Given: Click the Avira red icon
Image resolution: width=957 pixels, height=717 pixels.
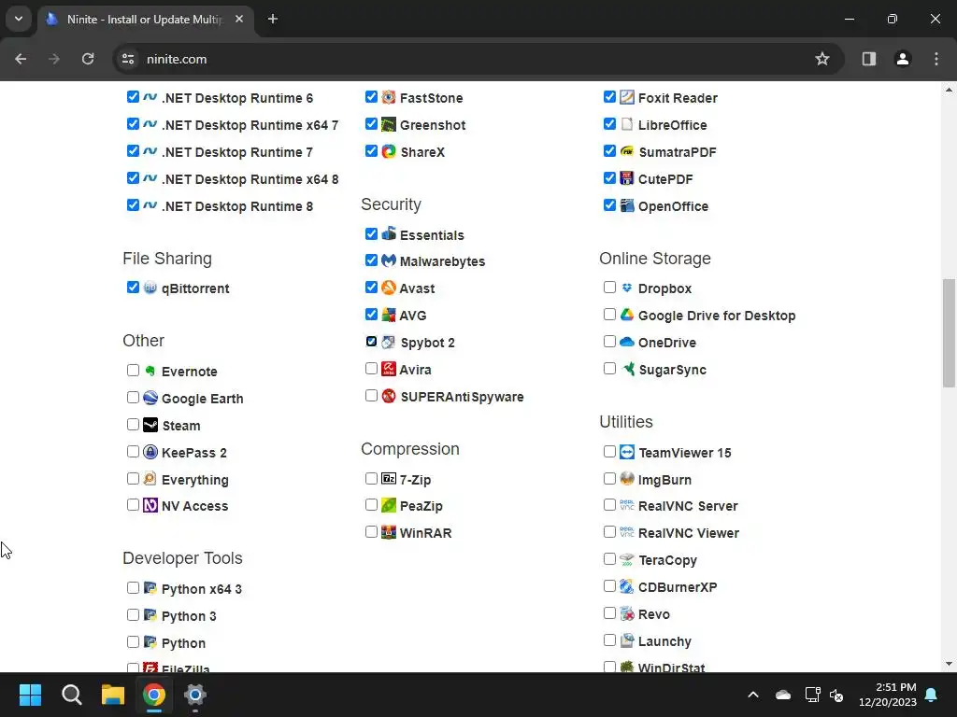Looking at the screenshot, I should 389,369.
